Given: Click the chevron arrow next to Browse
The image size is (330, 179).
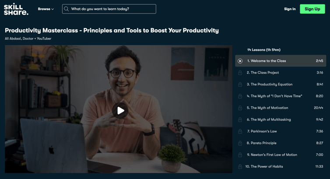Looking at the screenshot, I should 53,9.
